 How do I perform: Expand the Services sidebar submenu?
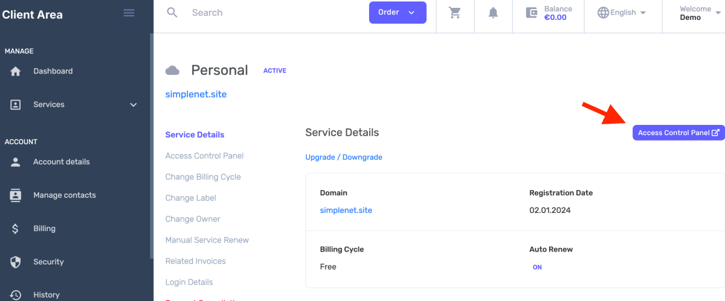[134, 105]
